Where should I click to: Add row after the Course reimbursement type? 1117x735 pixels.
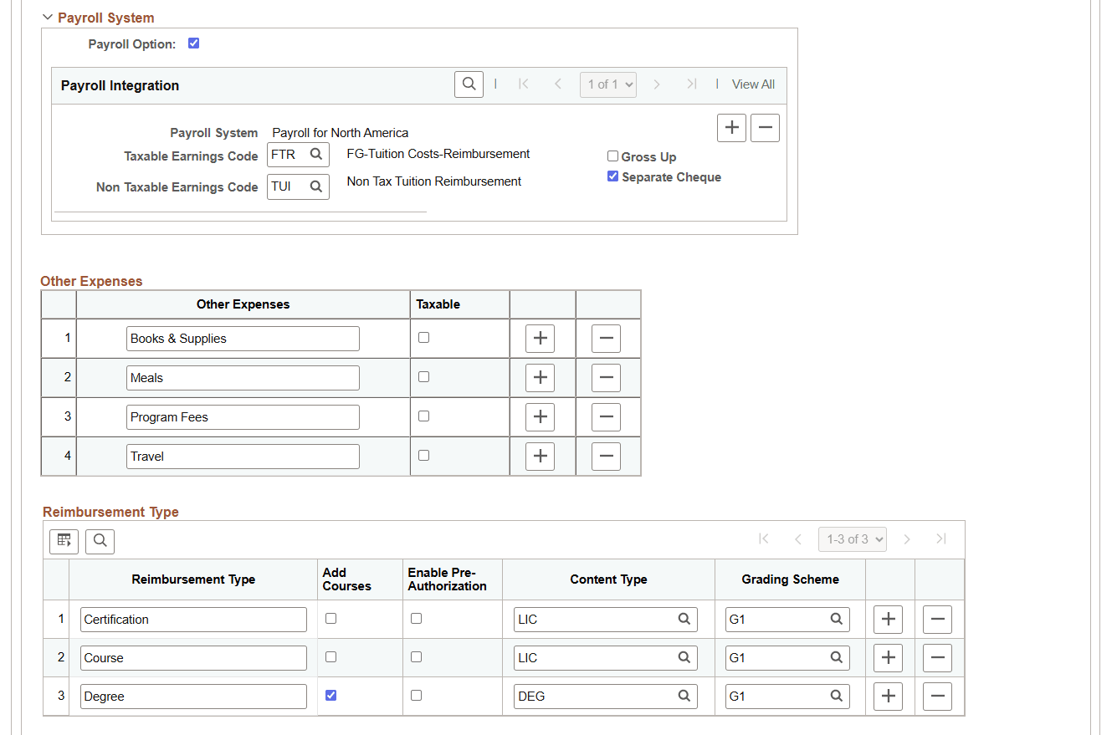click(888, 658)
